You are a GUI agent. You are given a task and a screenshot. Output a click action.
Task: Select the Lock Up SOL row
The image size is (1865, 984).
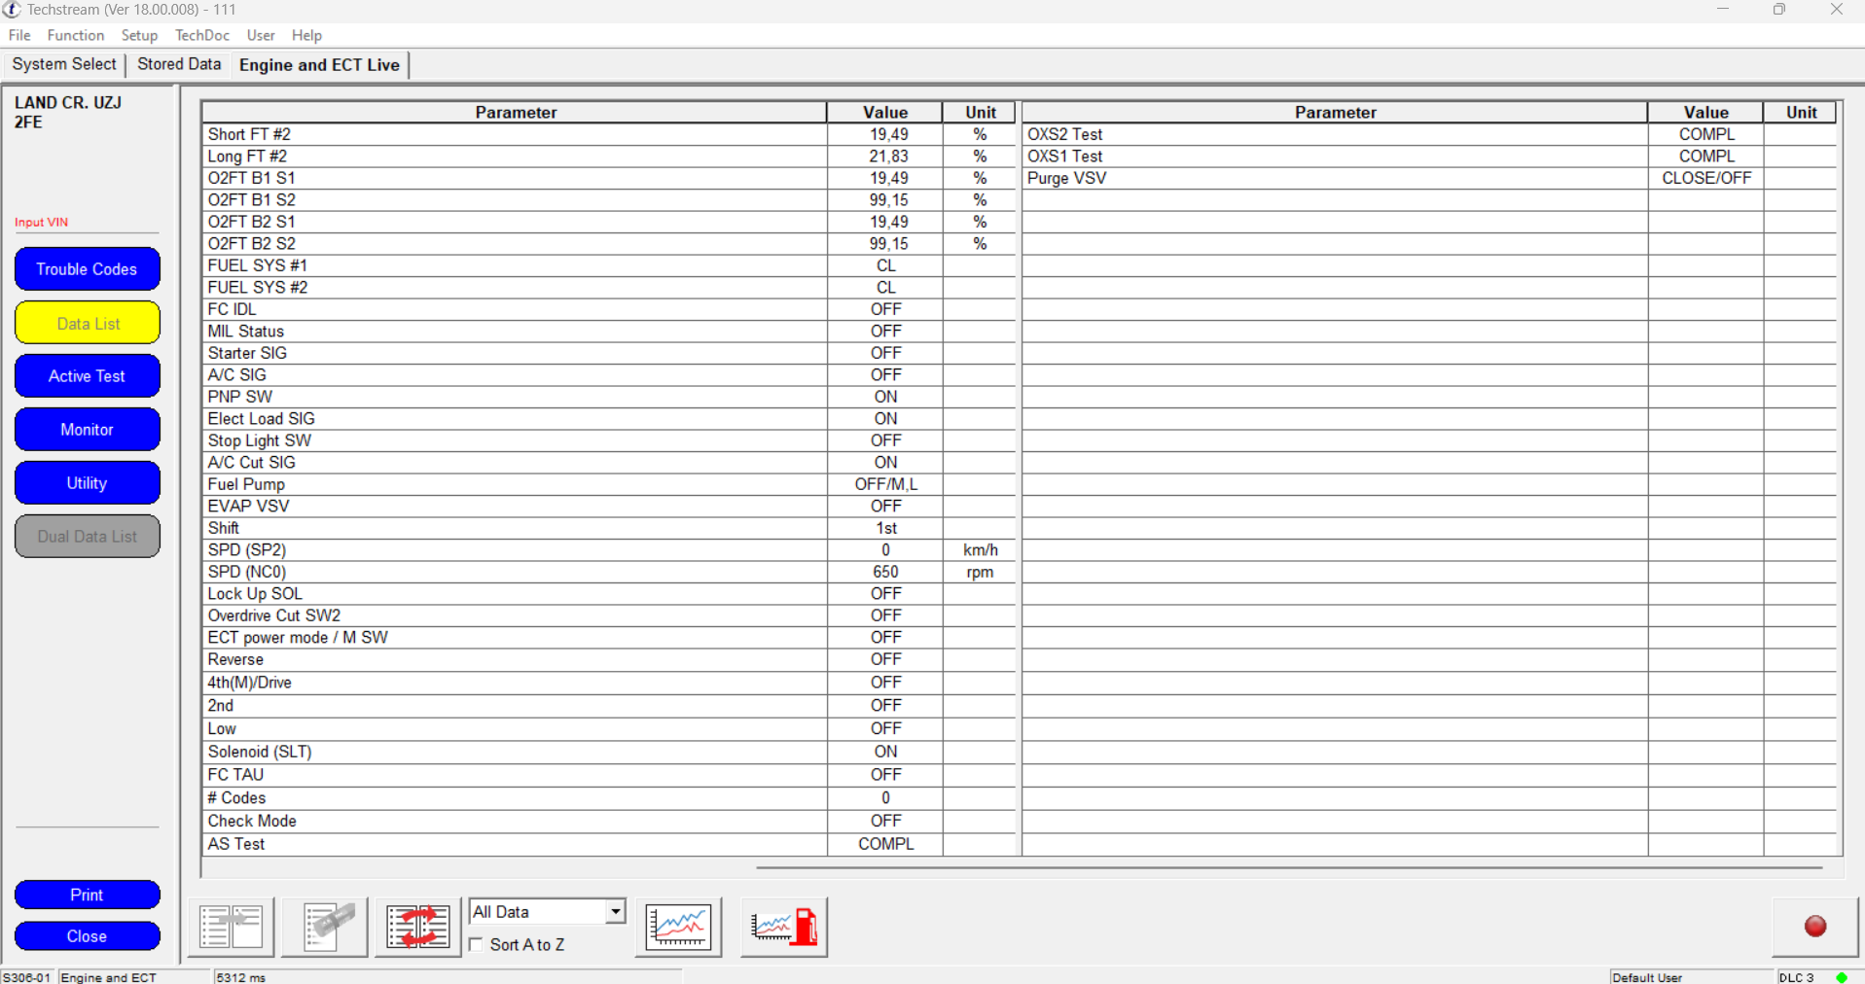click(x=608, y=593)
